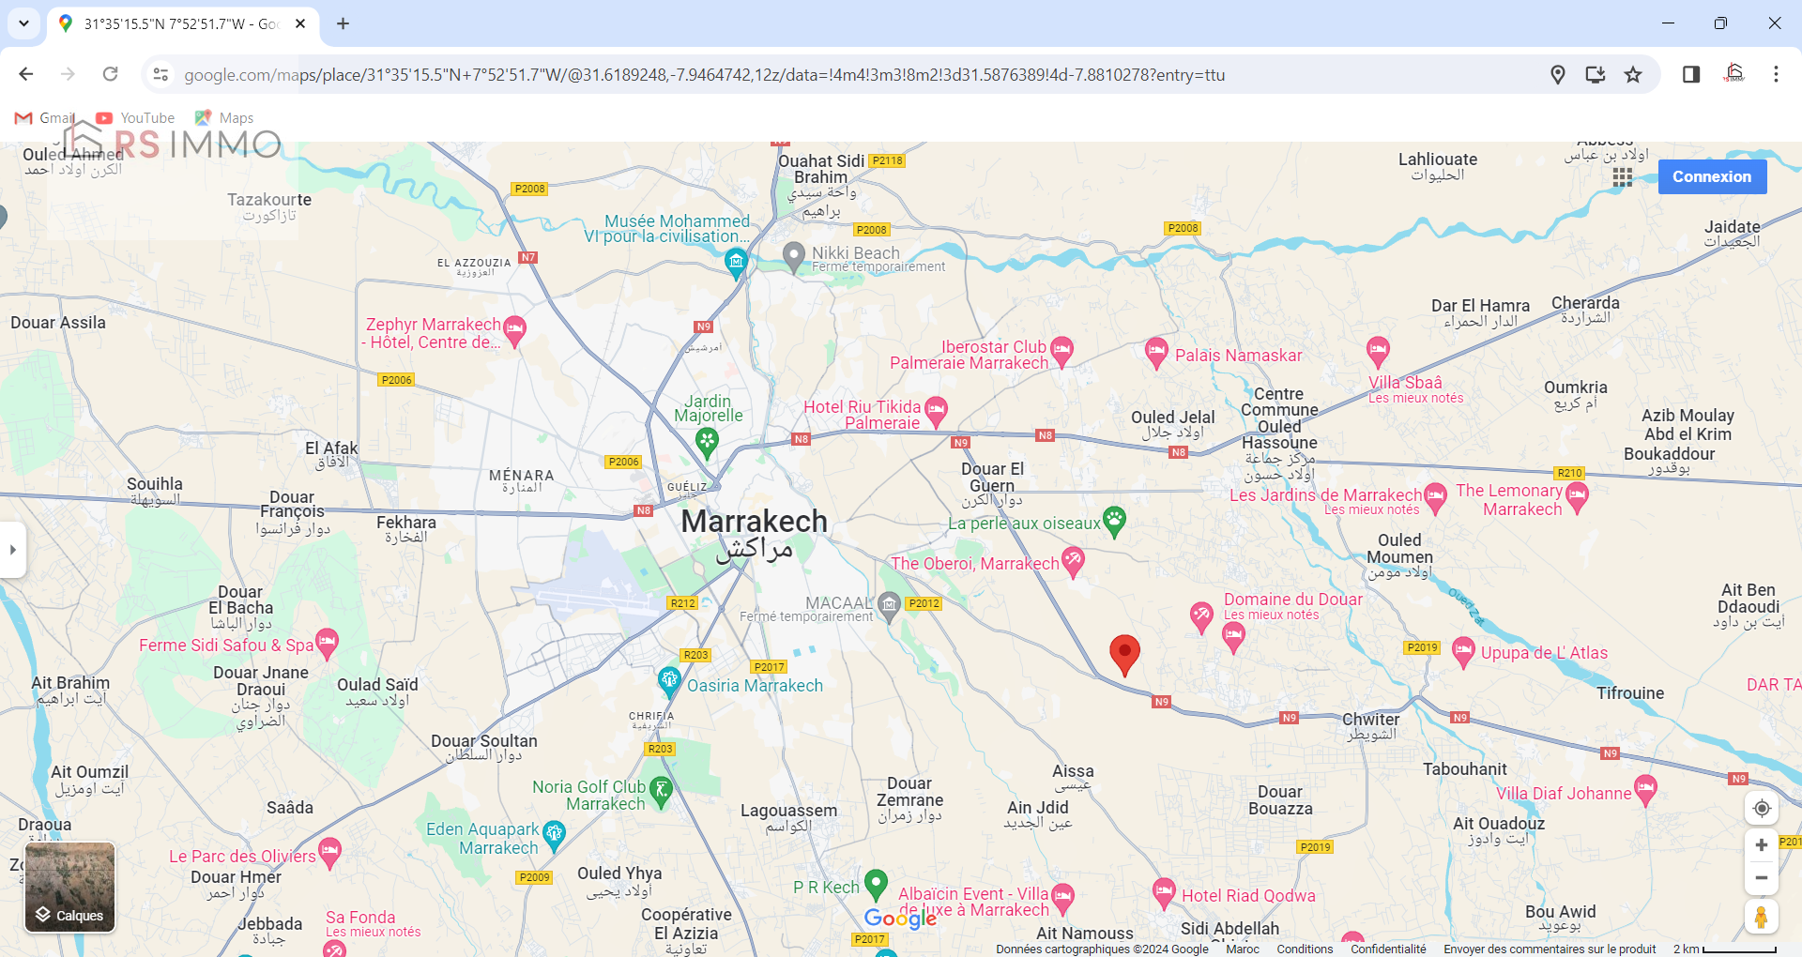Viewport: 1802px width, 957px height.
Task: Select the Hotel Riu Tikida Palmeraie marker
Action: pyautogui.click(x=936, y=410)
